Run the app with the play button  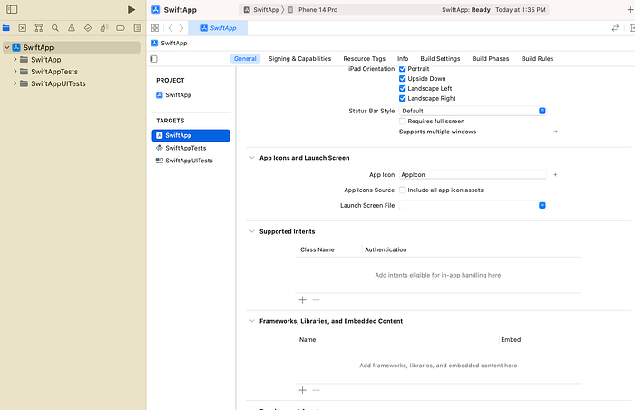[x=132, y=9]
